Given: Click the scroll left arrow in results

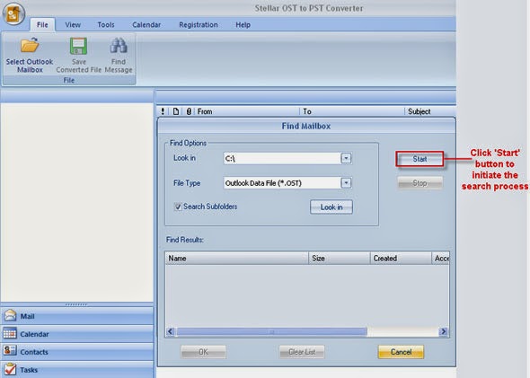Looking at the screenshot, I should (170, 331).
